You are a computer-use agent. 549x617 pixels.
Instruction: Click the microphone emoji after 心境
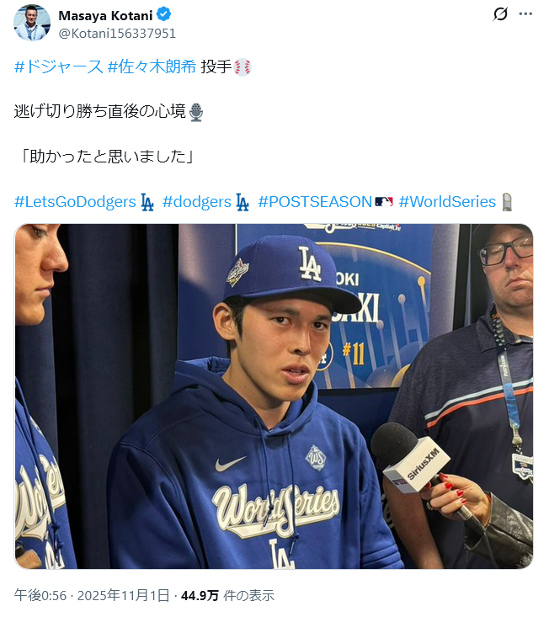tap(196, 112)
